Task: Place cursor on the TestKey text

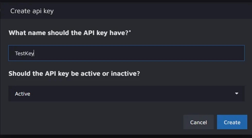Action: pyautogui.click(x=24, y=53)
